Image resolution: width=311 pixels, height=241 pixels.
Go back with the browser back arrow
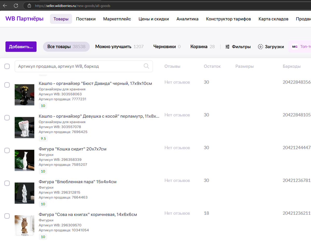[x=5, y=5]
